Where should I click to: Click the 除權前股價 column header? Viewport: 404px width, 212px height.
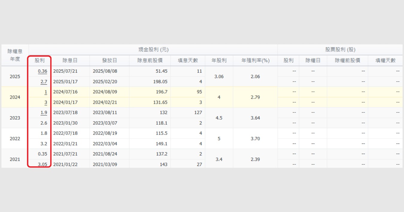click(x=347, y=60)
